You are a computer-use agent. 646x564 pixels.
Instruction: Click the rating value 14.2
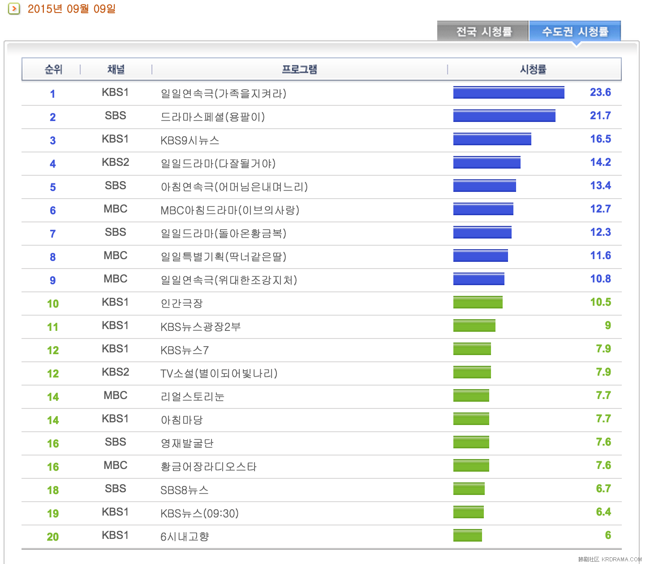600,162
